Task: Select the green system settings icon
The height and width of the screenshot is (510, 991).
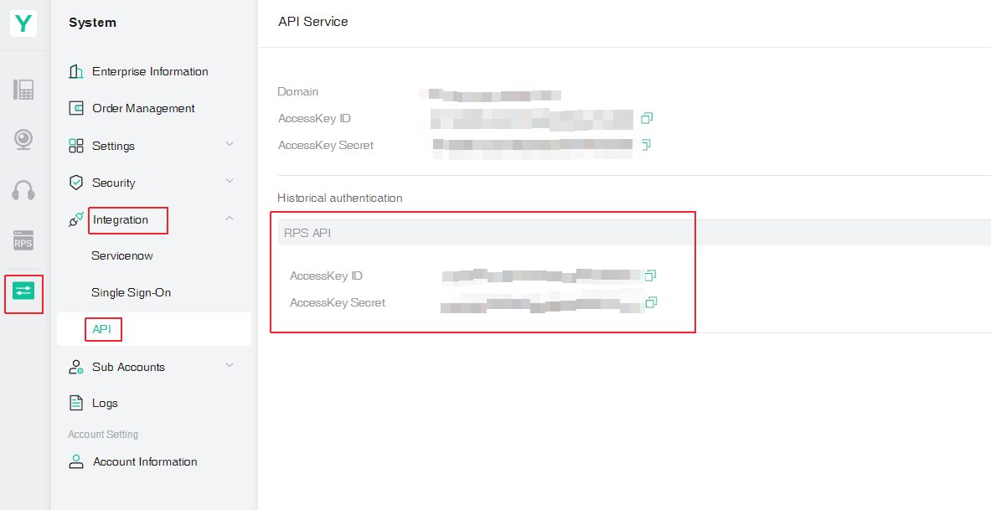Action: [23, 291]
